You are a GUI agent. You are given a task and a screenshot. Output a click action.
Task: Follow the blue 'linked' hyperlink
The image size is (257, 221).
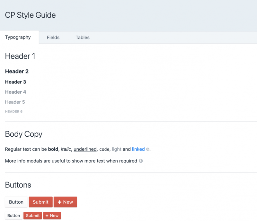(x=138, y=149)
